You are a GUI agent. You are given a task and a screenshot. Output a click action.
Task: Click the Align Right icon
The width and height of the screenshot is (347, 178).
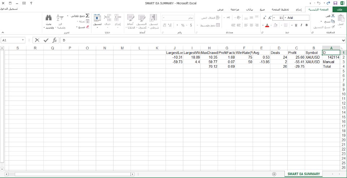tap(257, 25)
